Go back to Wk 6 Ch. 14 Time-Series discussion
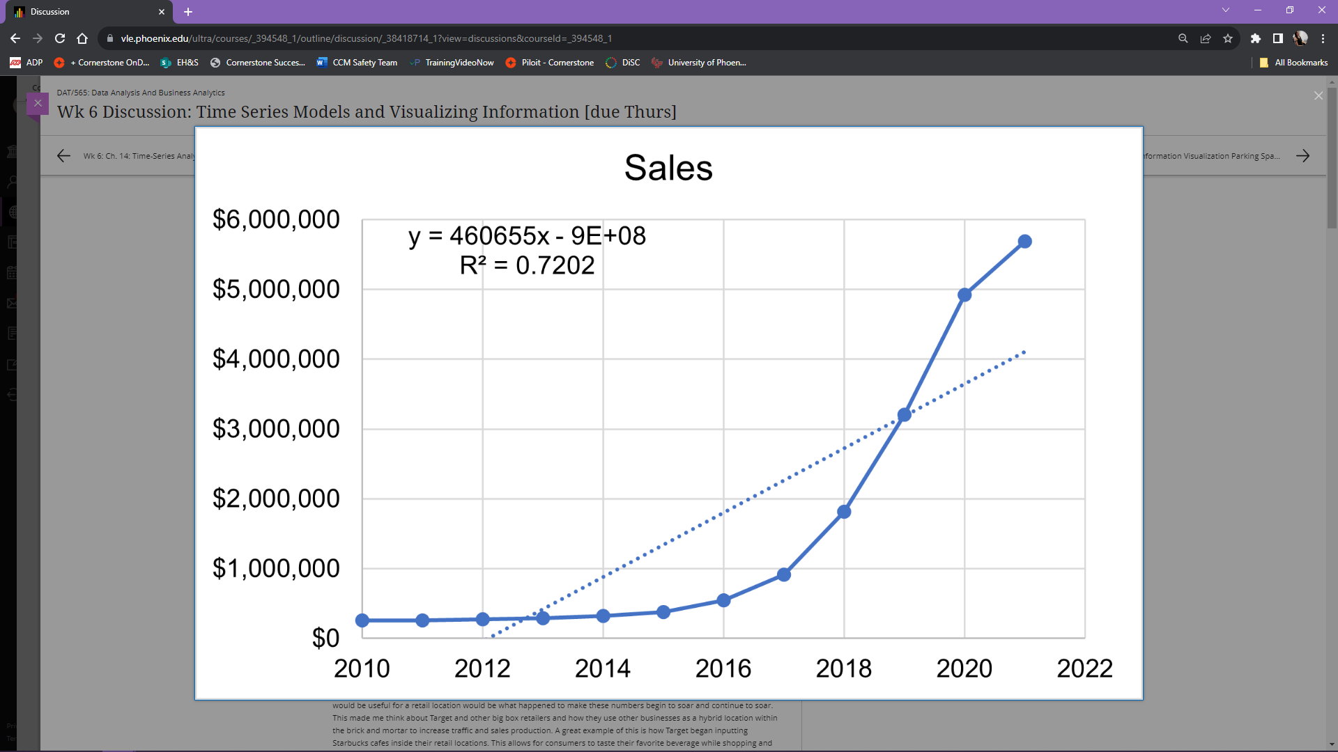 (x=63, y=155)
